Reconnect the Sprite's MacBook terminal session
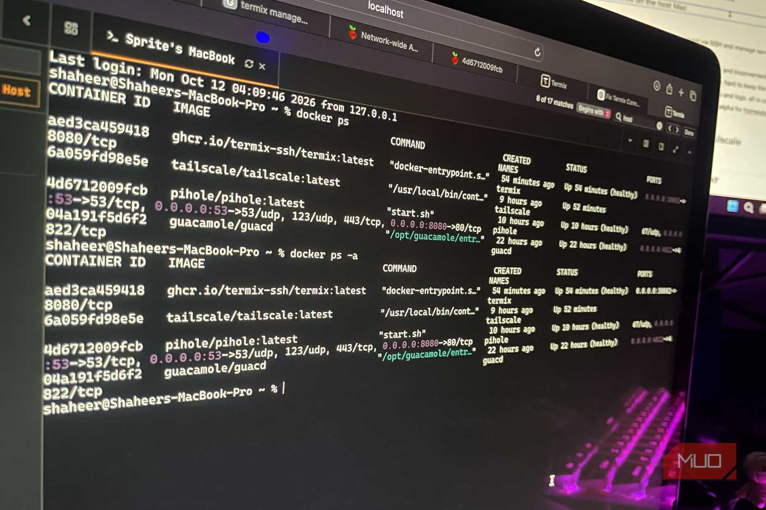 pyautogui.click(x=249, y=64)
